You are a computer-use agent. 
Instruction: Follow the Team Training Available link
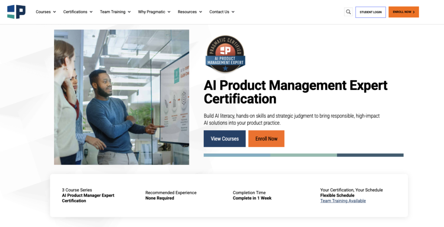point(343,201)
